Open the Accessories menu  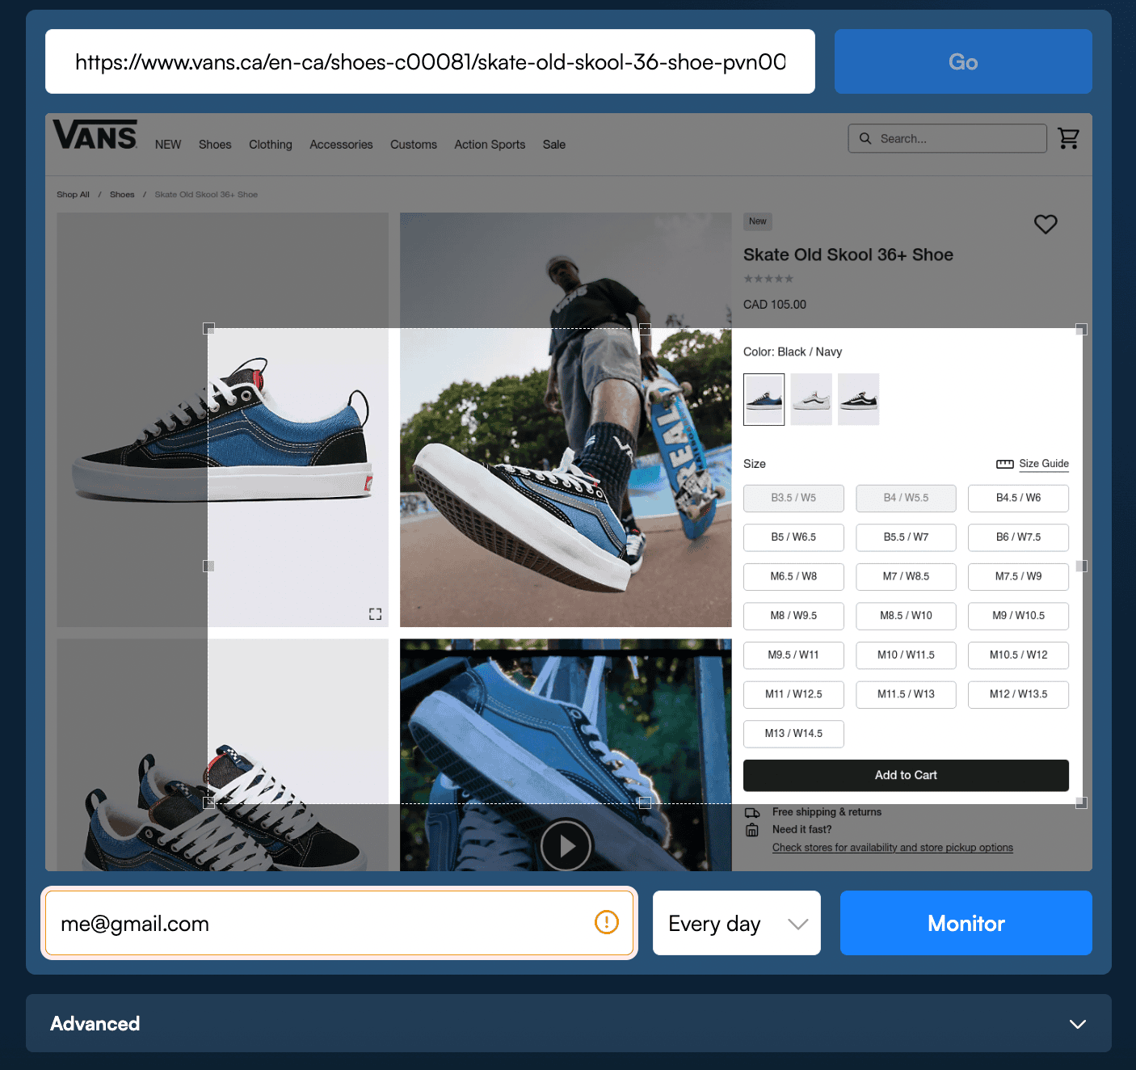pyautogui.click(x=341, y=145)
